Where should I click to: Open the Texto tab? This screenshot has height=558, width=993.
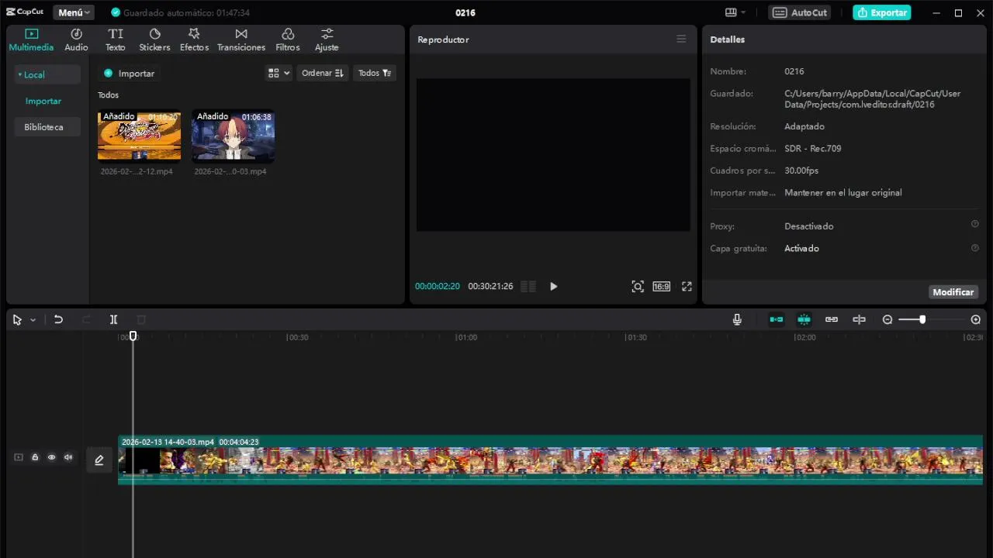[x=115, y=40]
